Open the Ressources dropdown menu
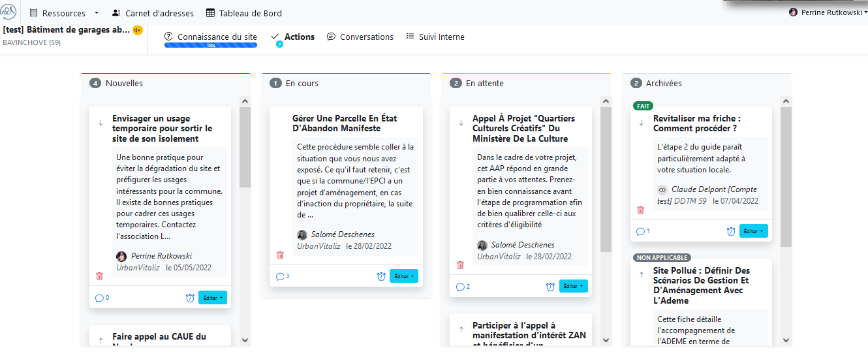Screen dimensions: 868x352 tap(64, 13)
